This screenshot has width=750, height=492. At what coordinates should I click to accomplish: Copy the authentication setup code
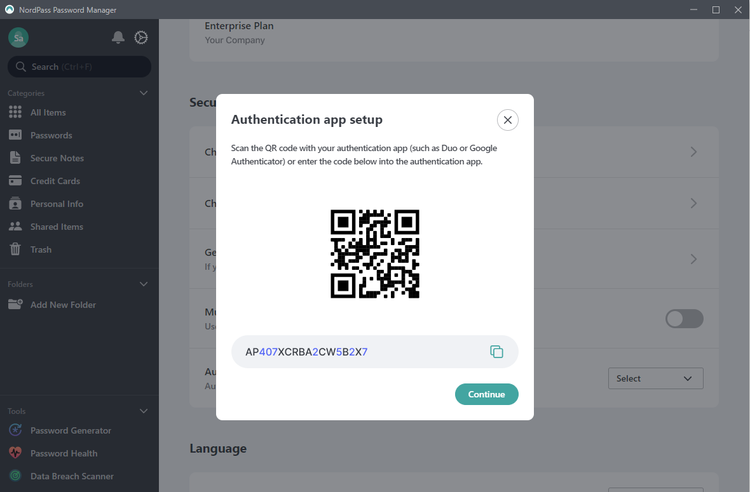[496, 352]
